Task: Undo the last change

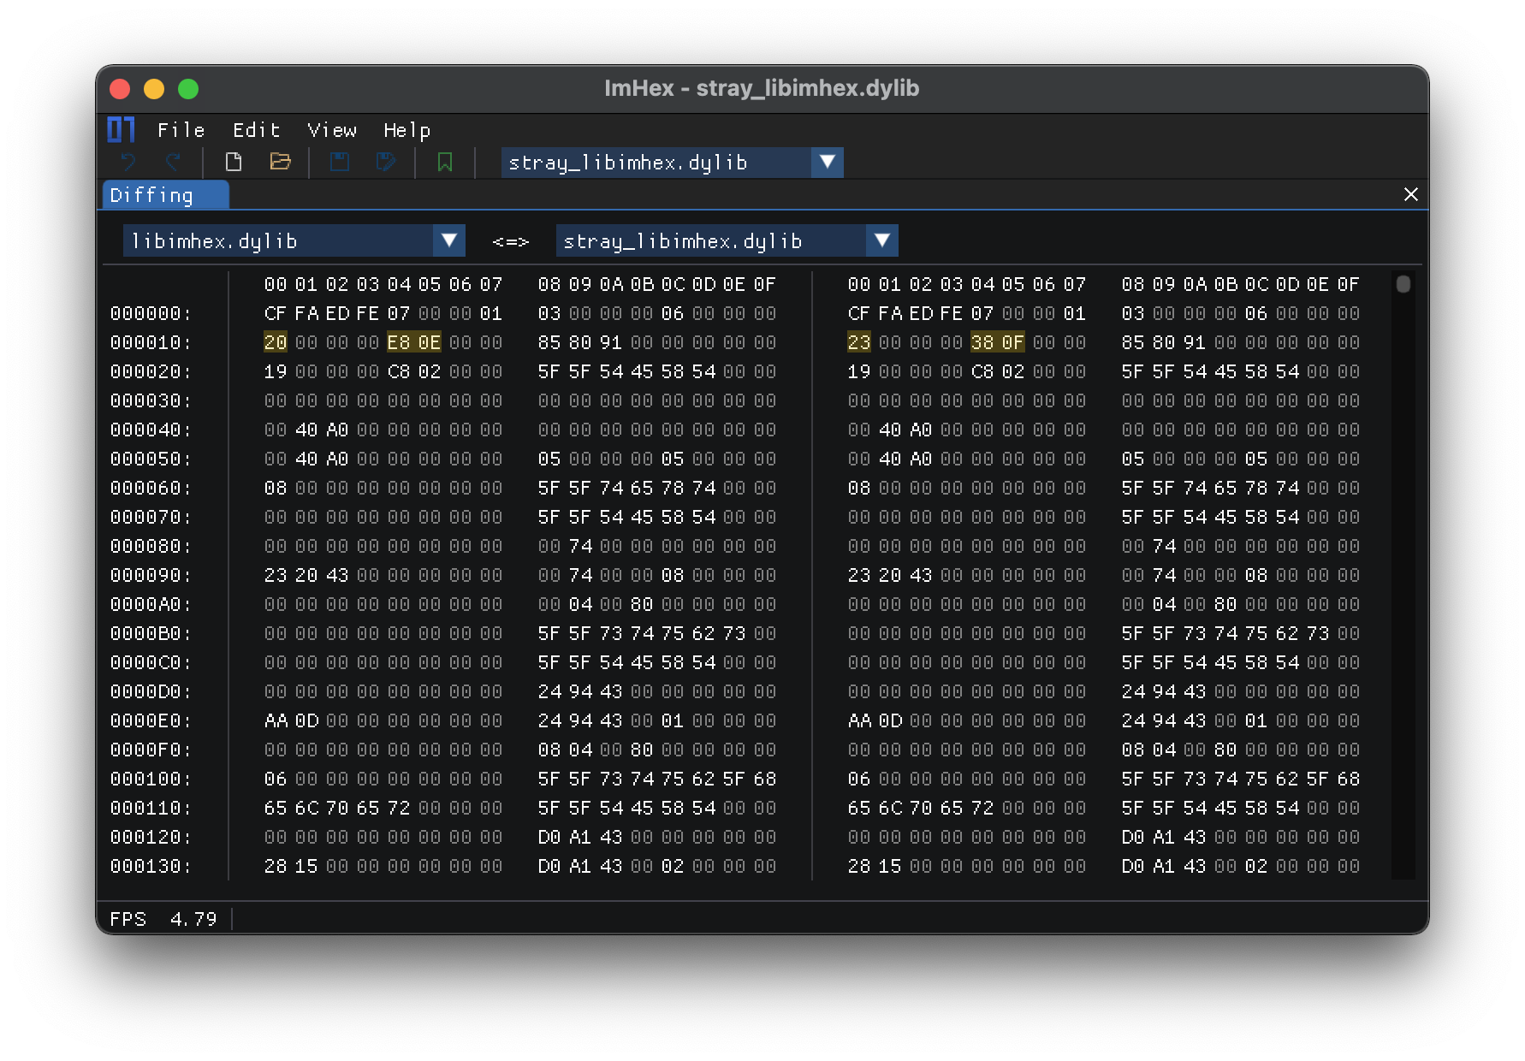Action: click(x=127, y=163)
